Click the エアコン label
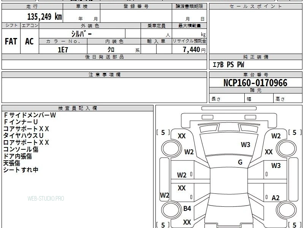 click(30, 25)
